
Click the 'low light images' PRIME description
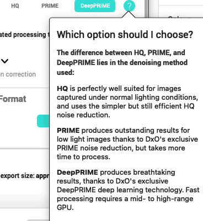(x=127, y=144)
